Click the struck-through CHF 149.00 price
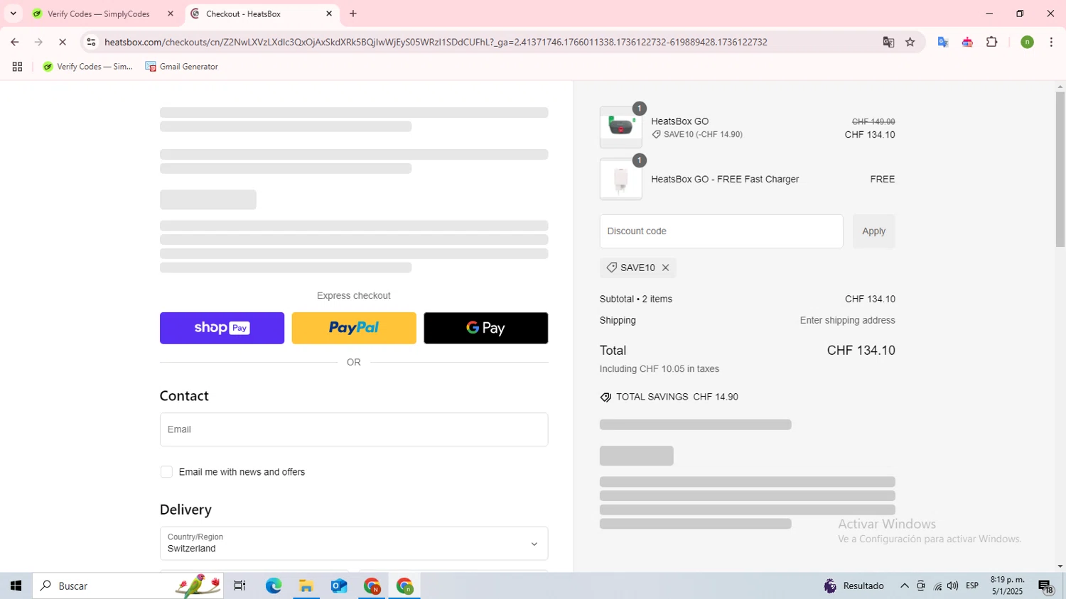This screenshot has height=599, width=1066. click(873, 122)
